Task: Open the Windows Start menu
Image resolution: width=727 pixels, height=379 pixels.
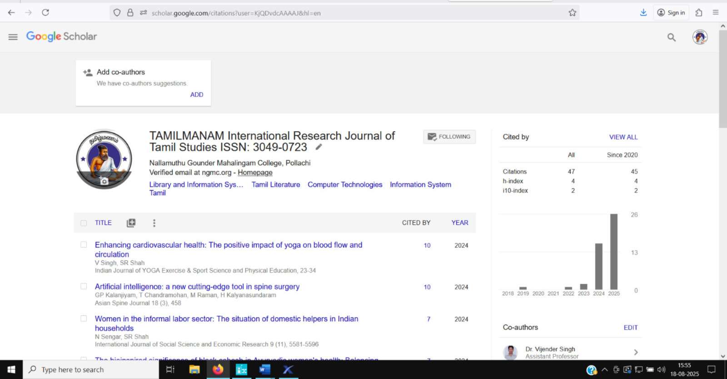Action: point(11,369)
